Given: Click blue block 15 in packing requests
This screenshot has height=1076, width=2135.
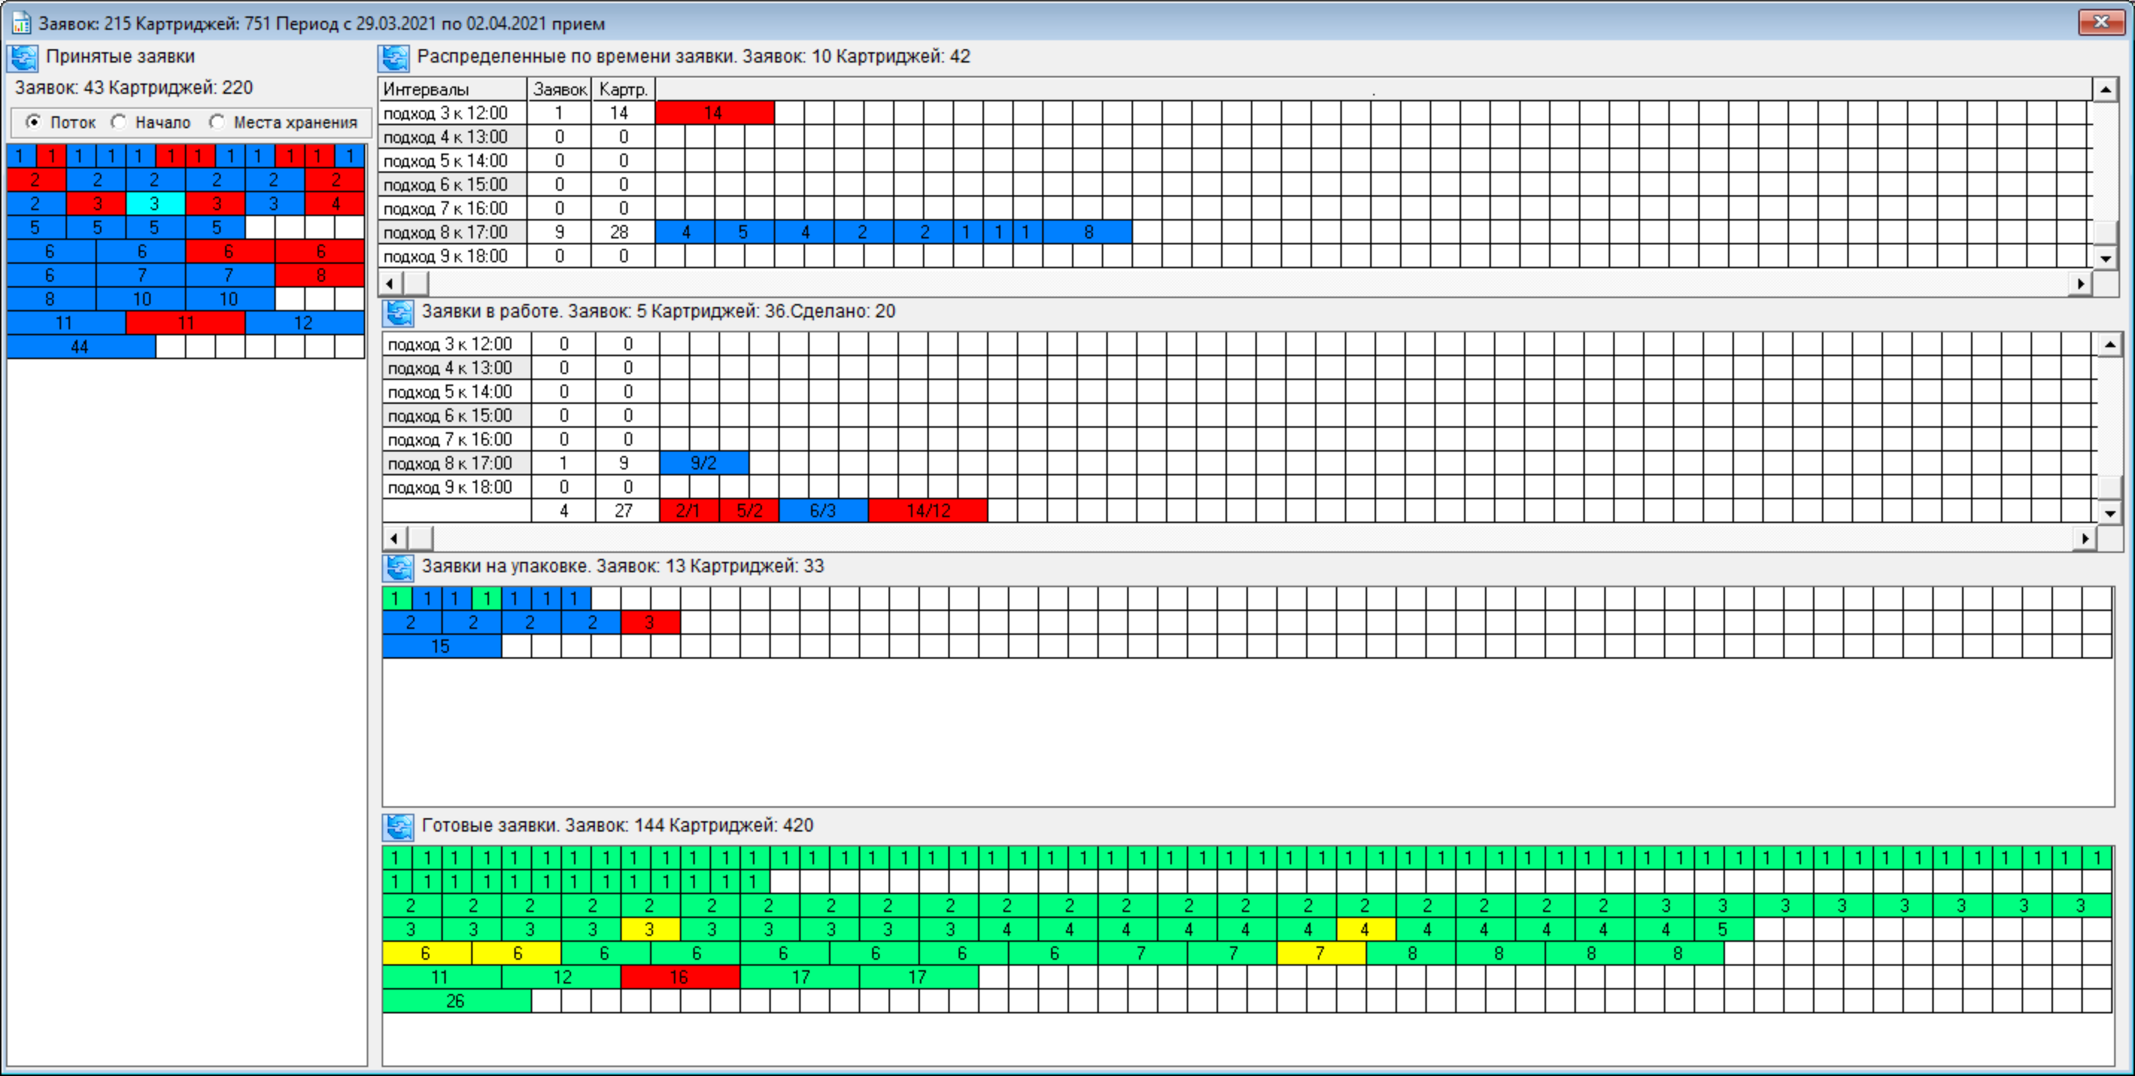Looking at the screenshot, I should click(x=442, y=647).
